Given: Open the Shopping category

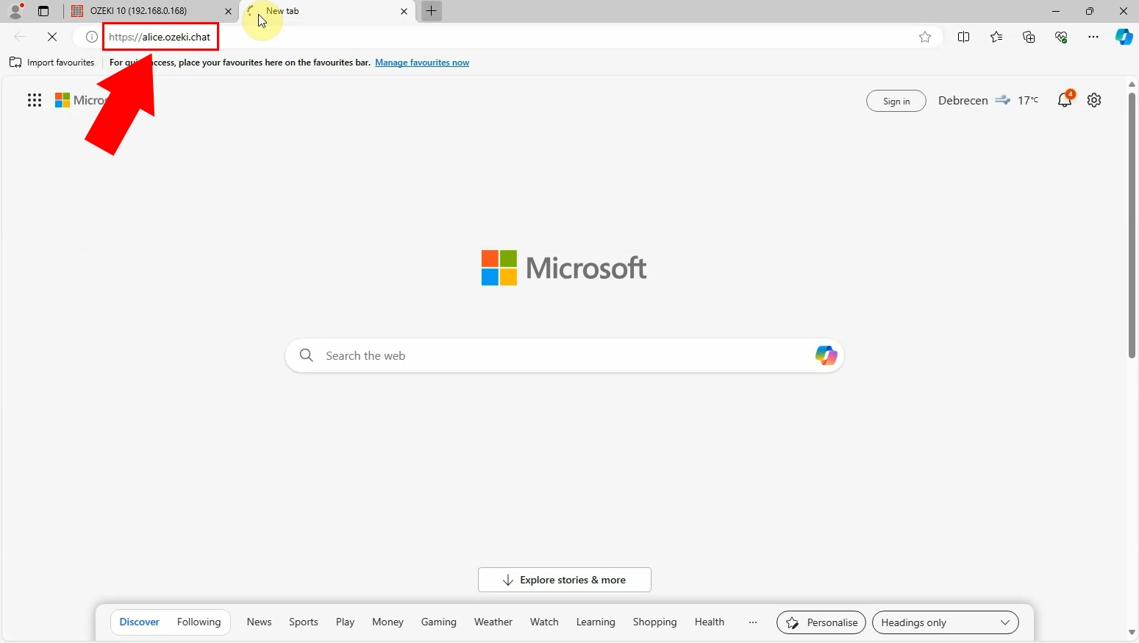Looking at the screenshot, I should (654, 622).
